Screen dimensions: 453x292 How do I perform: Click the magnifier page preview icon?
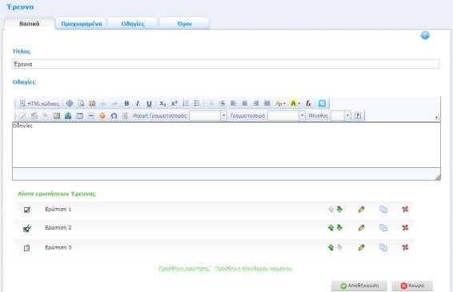click(81, 103)
